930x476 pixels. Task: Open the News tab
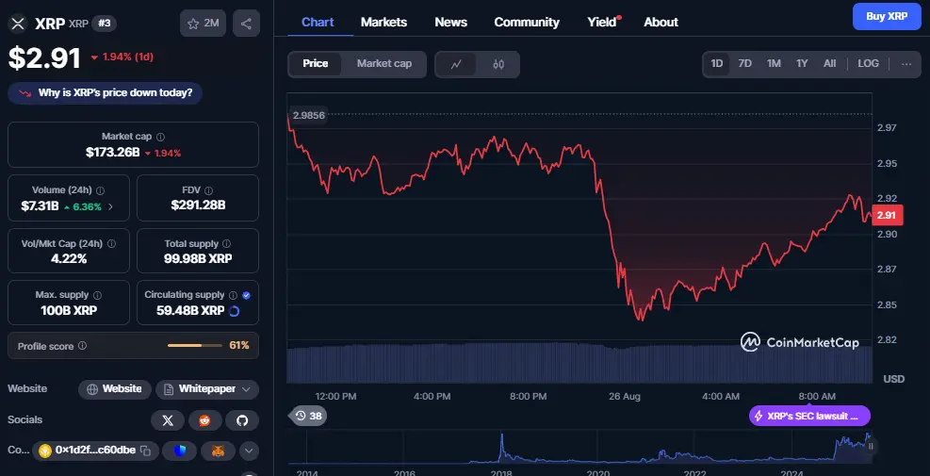[450, 23]
